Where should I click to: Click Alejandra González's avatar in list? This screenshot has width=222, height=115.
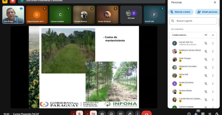point(174,68)
